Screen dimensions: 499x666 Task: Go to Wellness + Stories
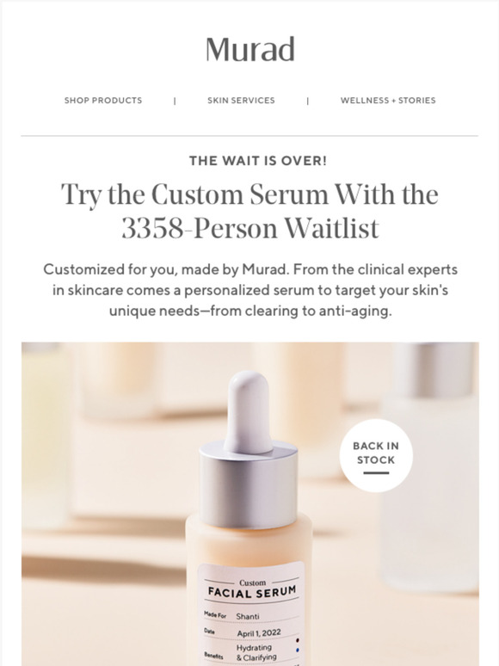point(388,101)
